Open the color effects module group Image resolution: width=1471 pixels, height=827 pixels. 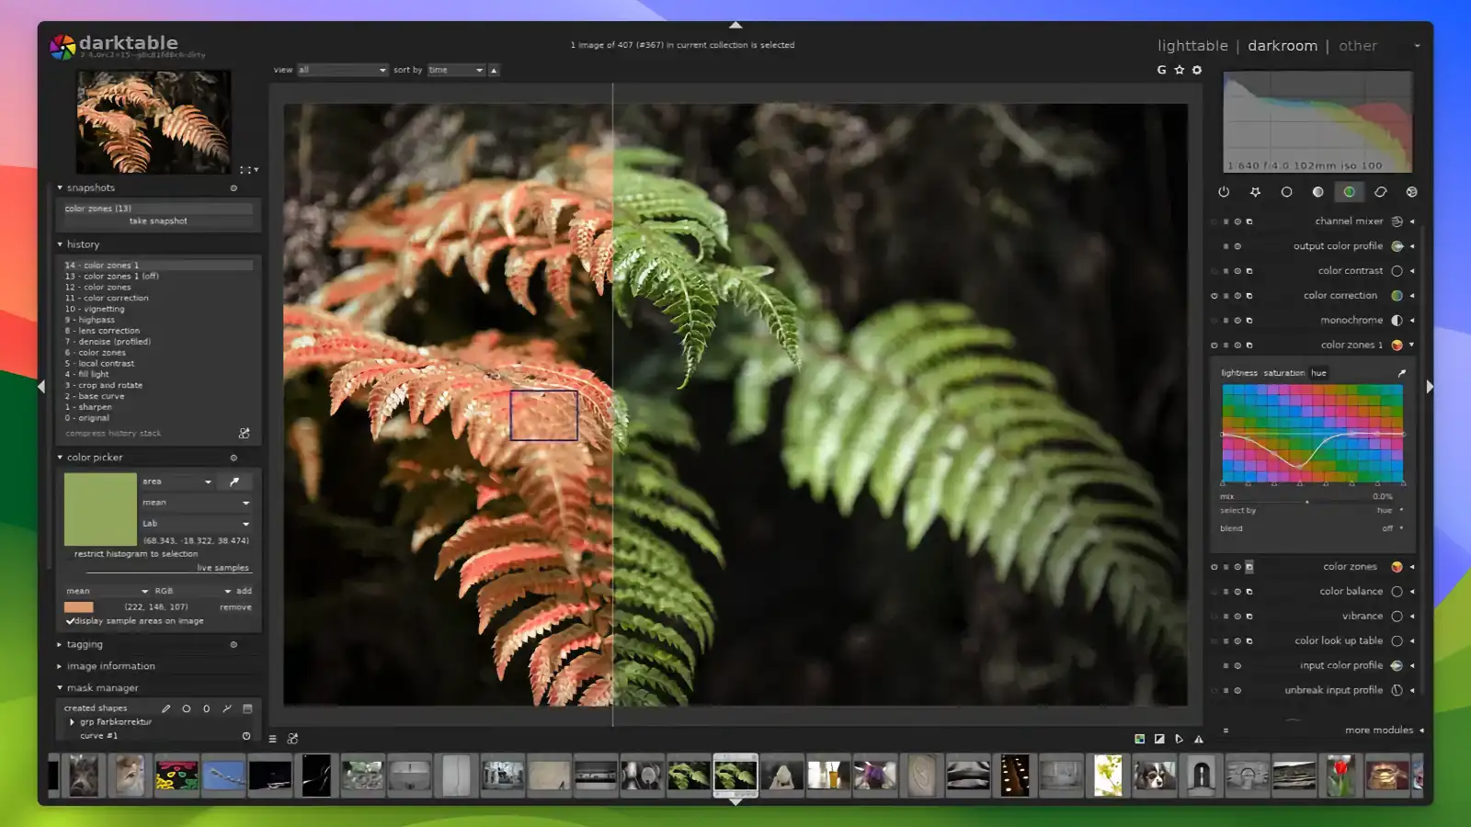click(x=1412, y=192)
